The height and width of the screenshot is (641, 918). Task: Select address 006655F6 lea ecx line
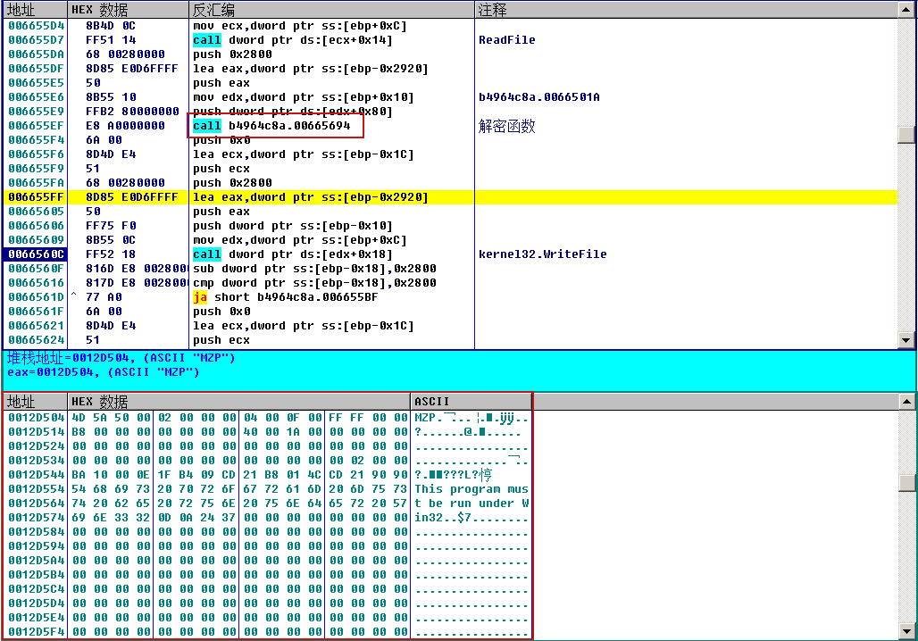pyautogui.click(x=450, y=154)
